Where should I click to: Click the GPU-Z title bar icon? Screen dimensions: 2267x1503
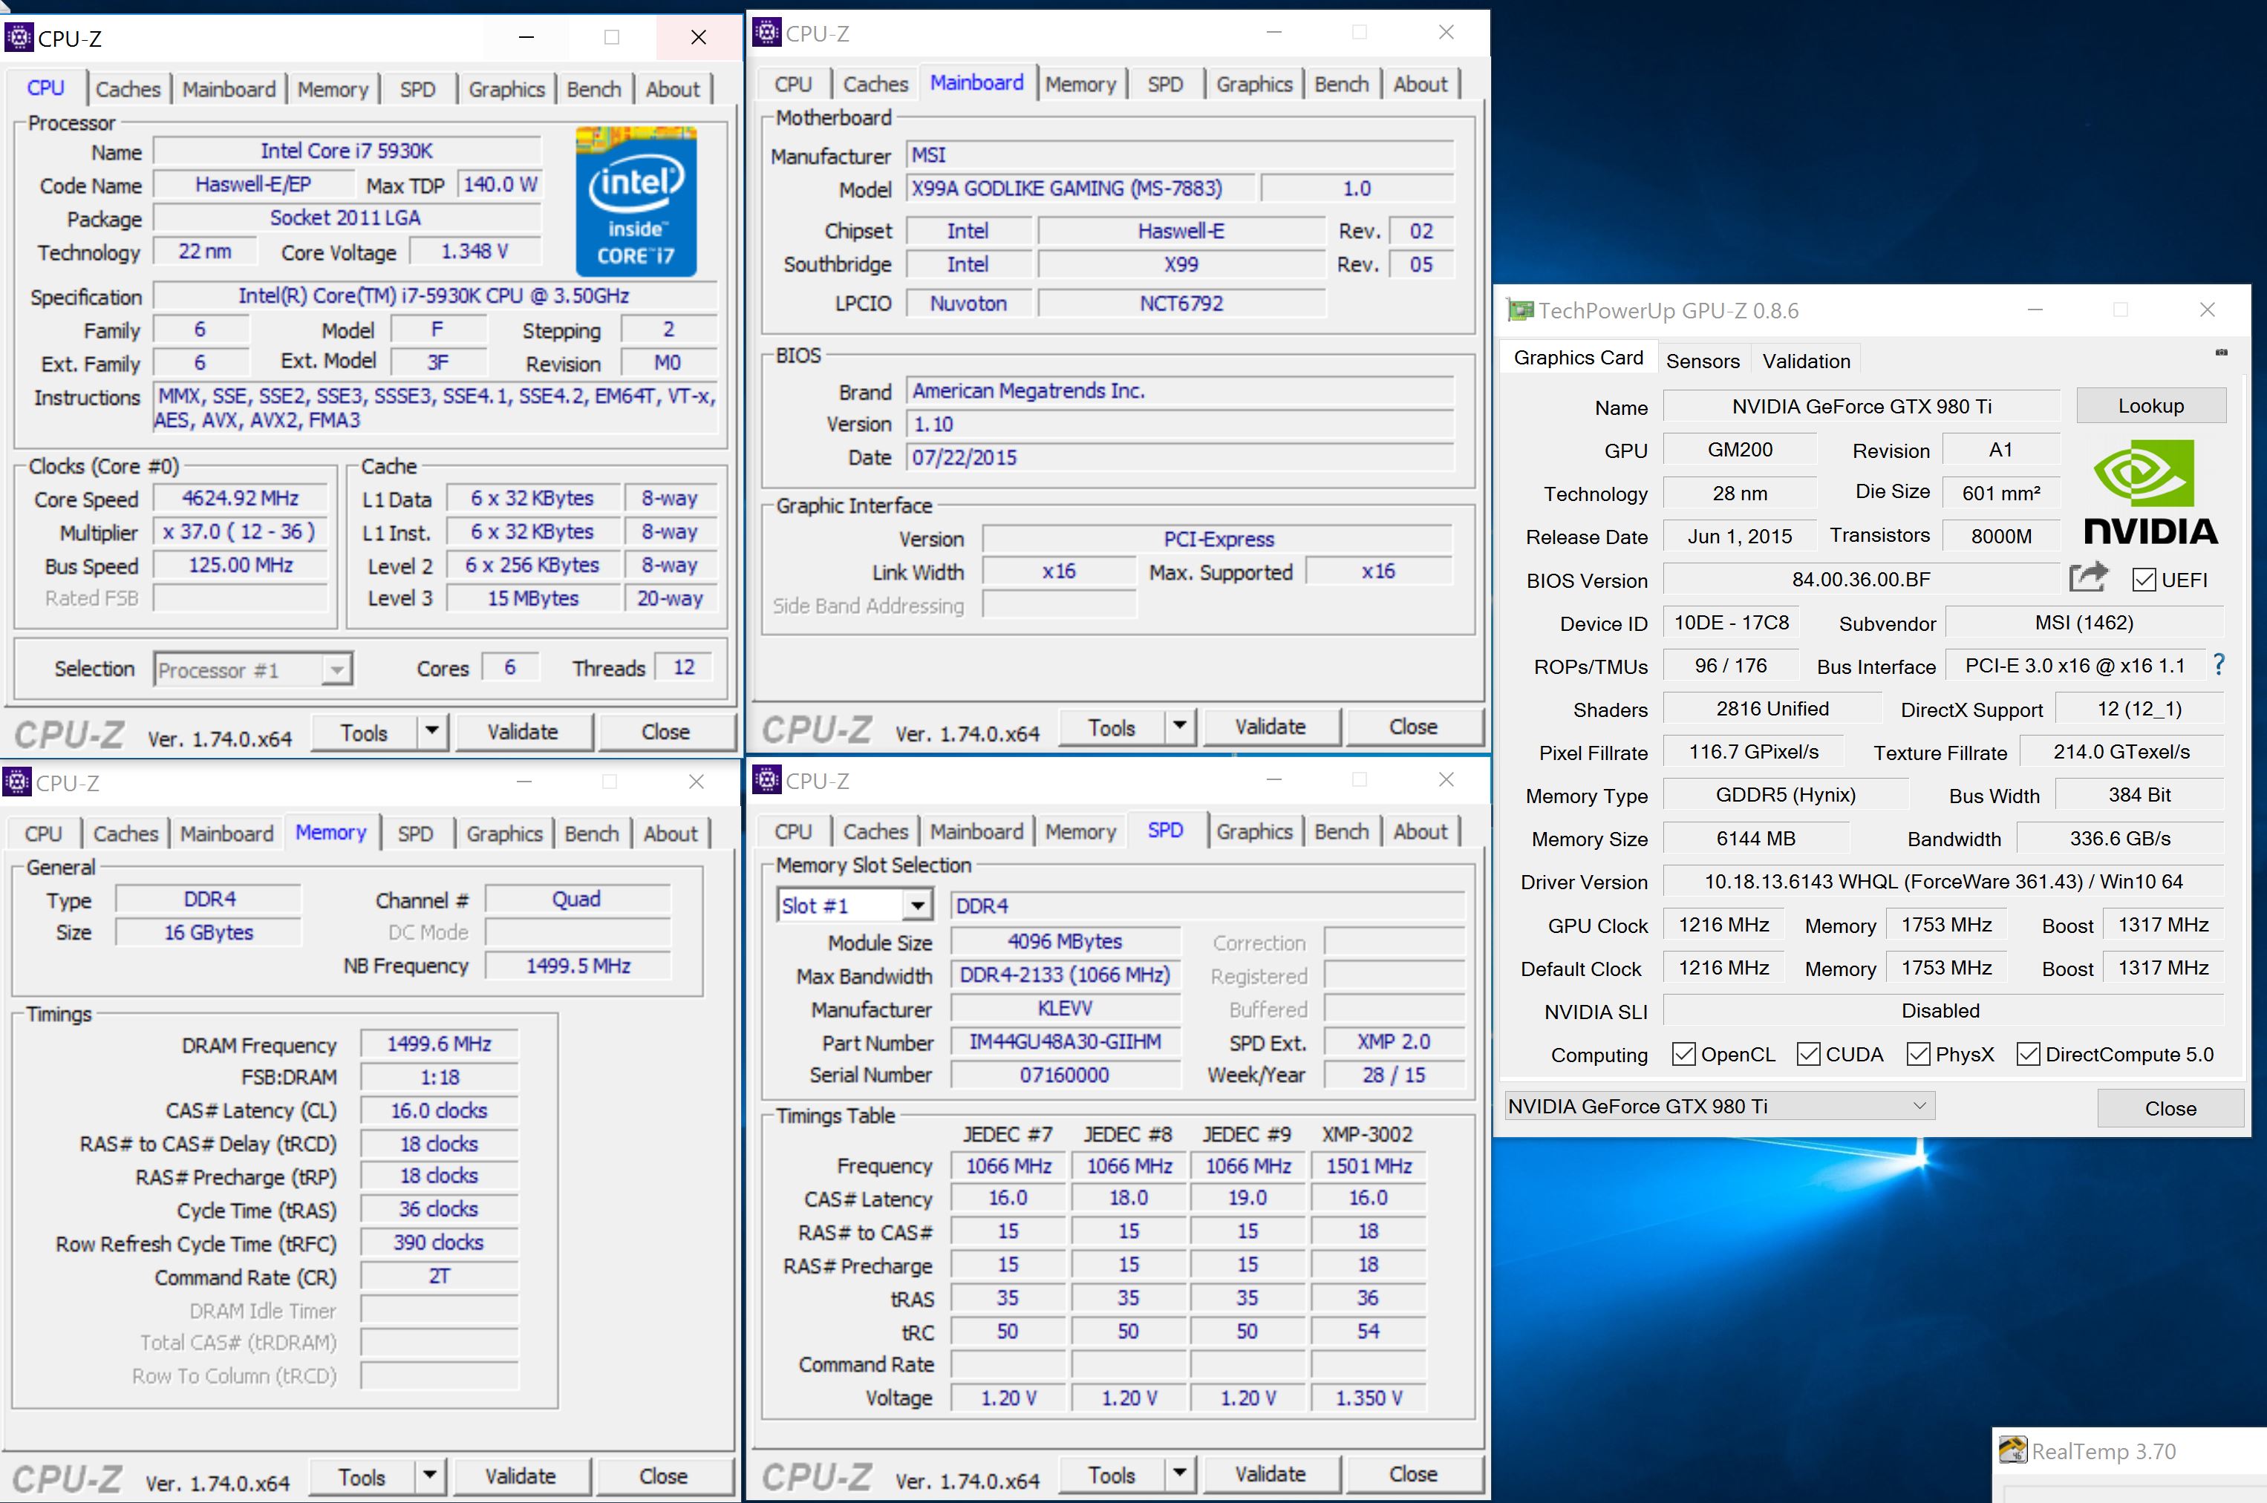1520,310
